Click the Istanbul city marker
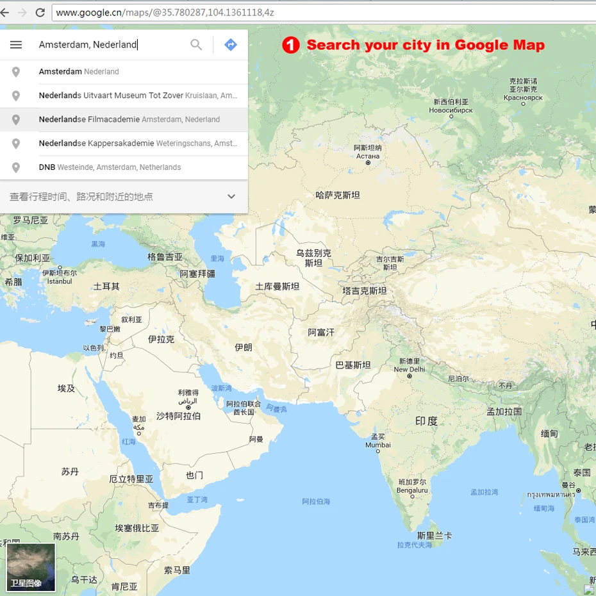The width and height of the screenshot is (596, 596). point(60,268)
